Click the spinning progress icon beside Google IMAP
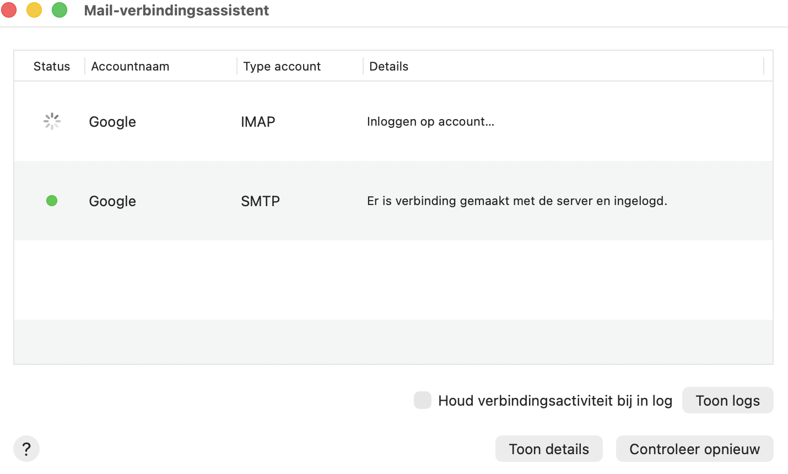788x474 pixels. click(51, 121)
